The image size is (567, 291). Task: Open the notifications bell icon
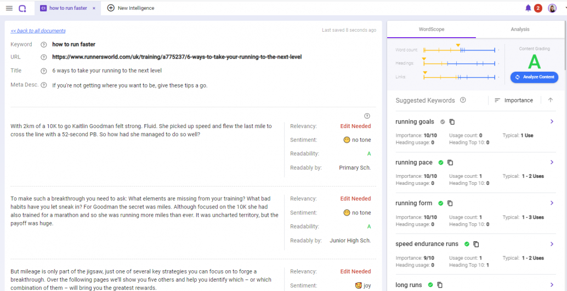[x=528, y=8]
